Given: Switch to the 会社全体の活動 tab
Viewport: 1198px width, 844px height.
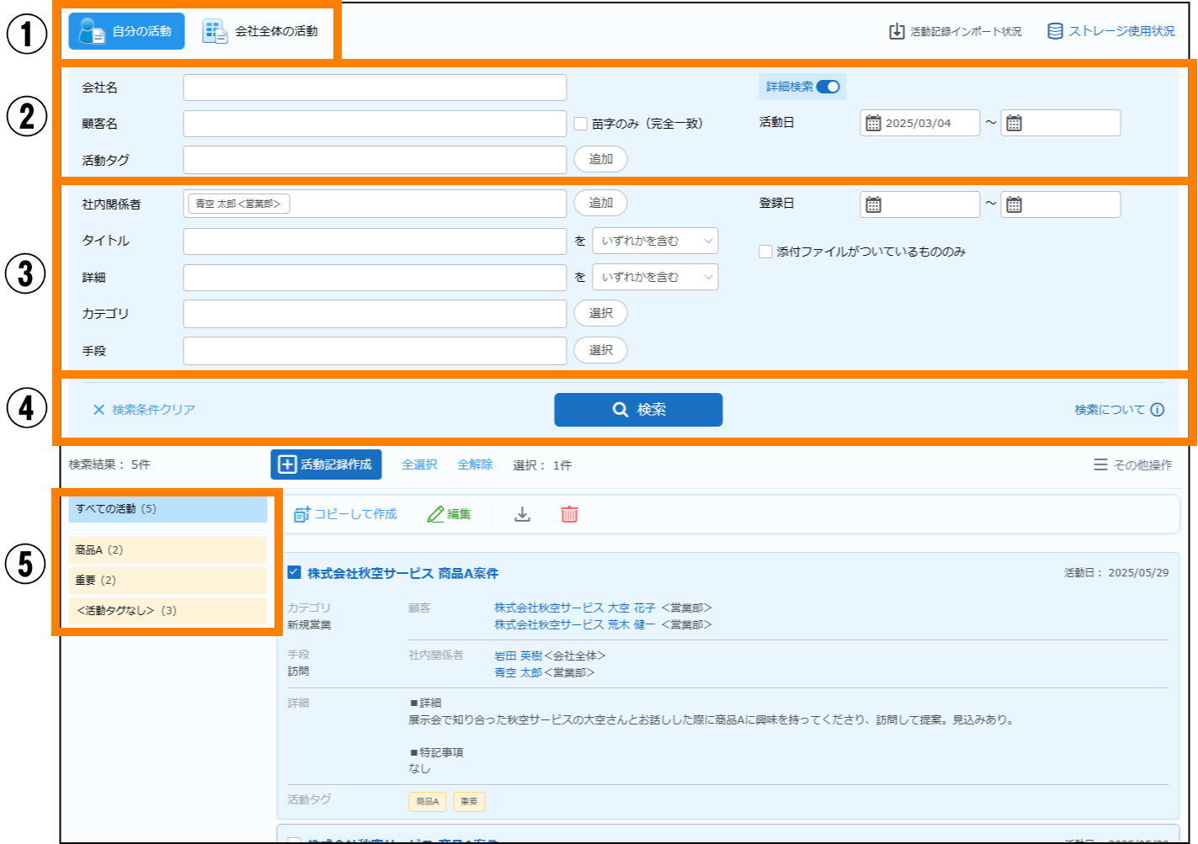Looking at the screenshot, I should 261,31.
